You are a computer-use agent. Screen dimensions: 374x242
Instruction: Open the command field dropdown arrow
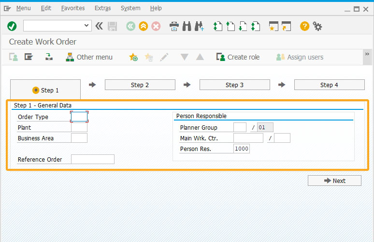[86, 26]
